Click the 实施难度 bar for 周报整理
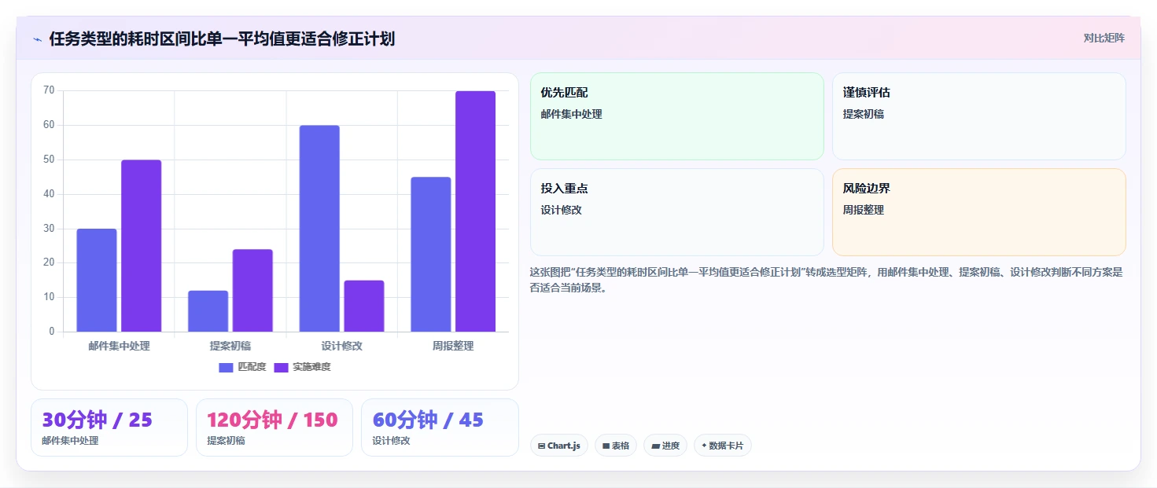1157x488 pixels. point(475,211)
